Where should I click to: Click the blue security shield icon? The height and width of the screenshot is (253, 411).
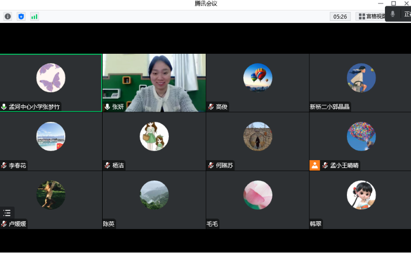click(x=21, y=17)
